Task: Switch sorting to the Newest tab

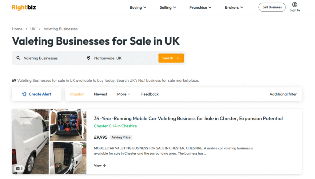Action: [101, 94]
